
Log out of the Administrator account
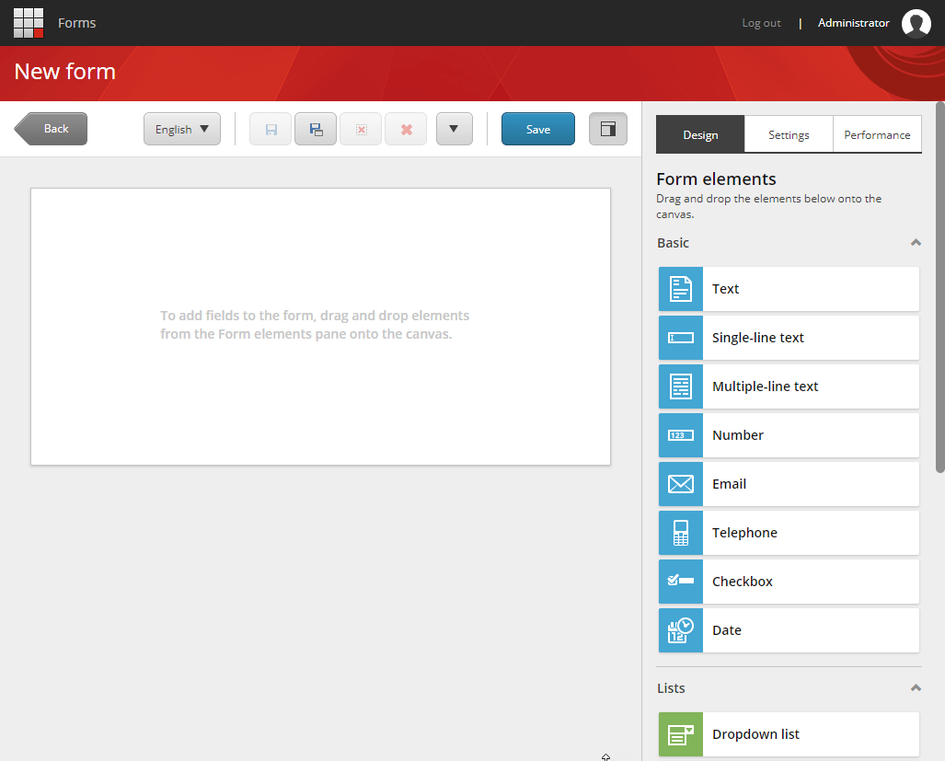coord(760,22)
